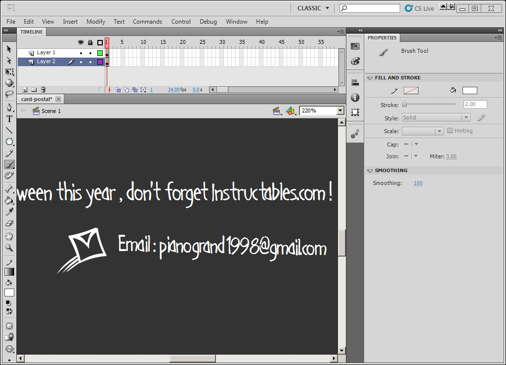Open the Align panel icon

pyautogui.click(x=355, y=82)
